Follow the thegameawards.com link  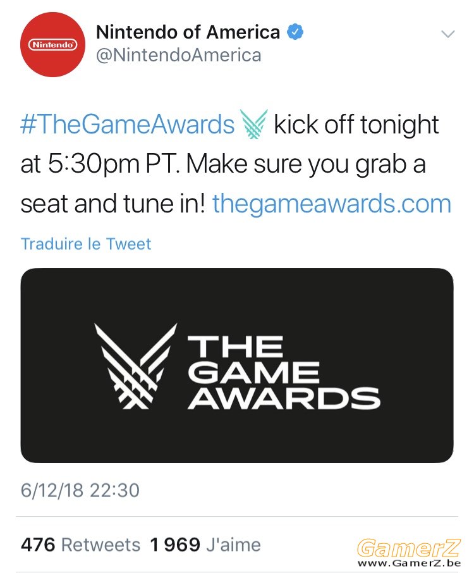point(332,203)
